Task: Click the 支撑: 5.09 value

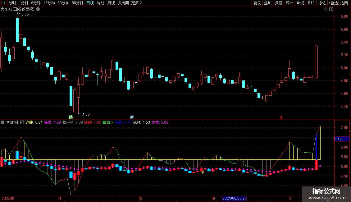Action: [160, 122]
